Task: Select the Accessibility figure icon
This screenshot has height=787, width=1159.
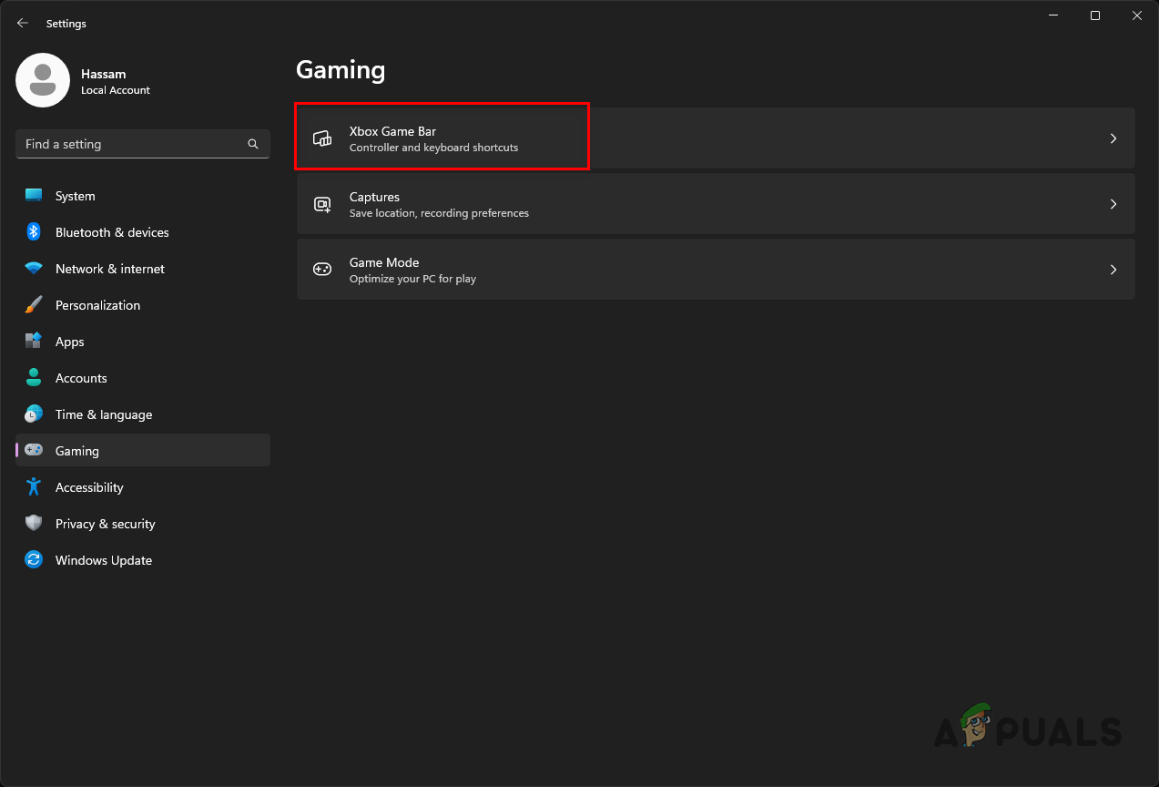Action: click(x=34, y=487)
